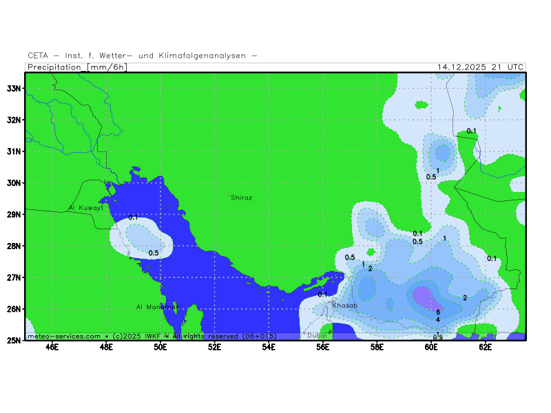
Task: Click the Precipitation [mm/6h] title box
Action: click(76, 67)
